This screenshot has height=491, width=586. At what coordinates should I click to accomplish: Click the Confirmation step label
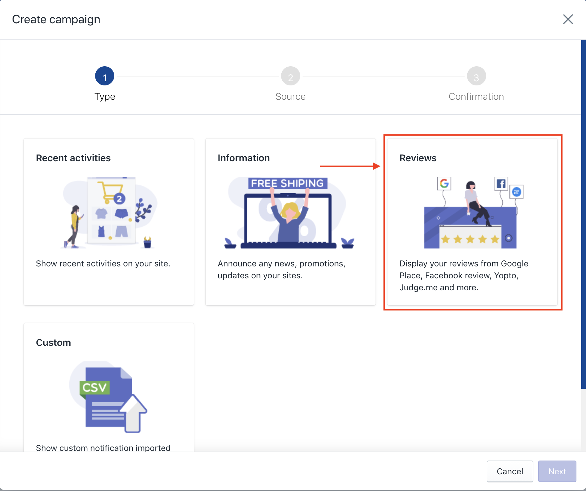tap(476, 96)
